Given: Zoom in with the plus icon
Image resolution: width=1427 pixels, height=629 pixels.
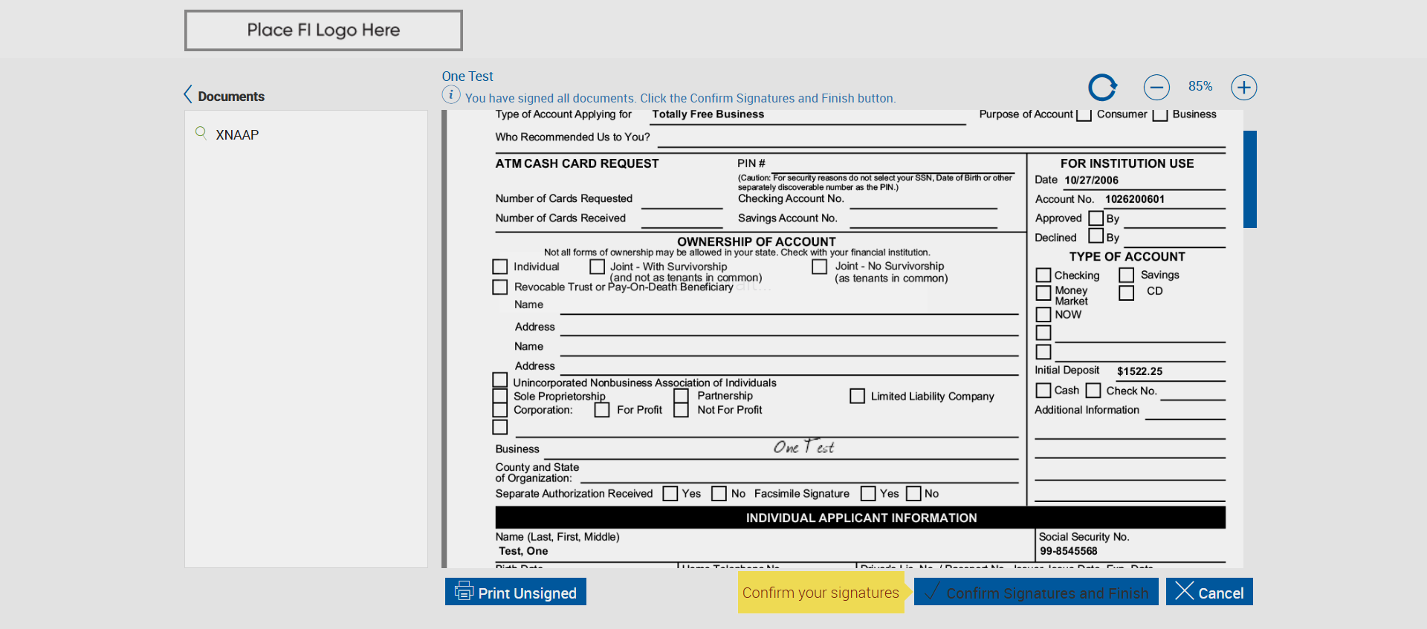Looking at the screenshot, I should tap(1244, 88).
